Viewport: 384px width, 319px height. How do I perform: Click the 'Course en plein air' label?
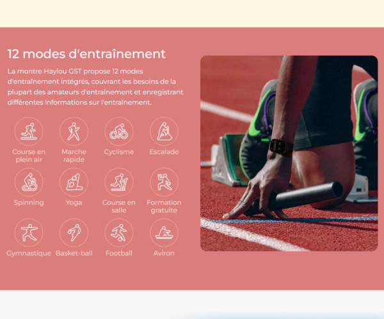(29, 156)
